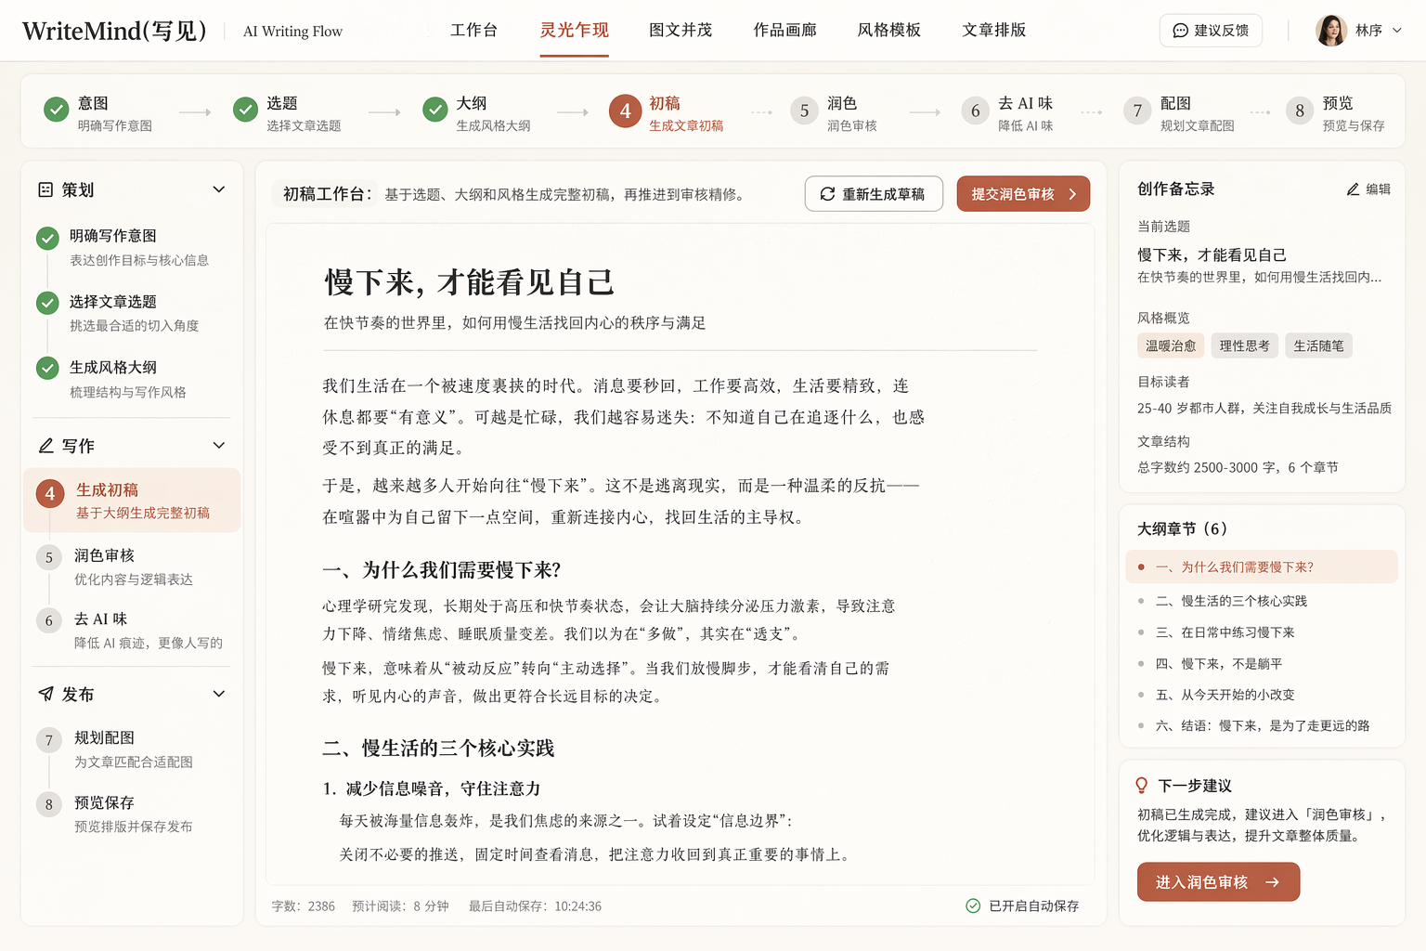Click the 当前选题 title in memo panel
This screenshot has width=1426, height=951.
coord(1212,255)
